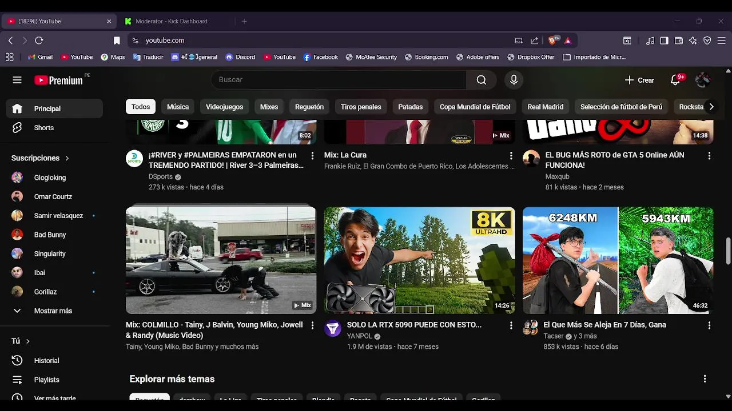Open options for River Palmeiras video
Viewport: 732px width, 411px height.
click(x=312, y=155)
